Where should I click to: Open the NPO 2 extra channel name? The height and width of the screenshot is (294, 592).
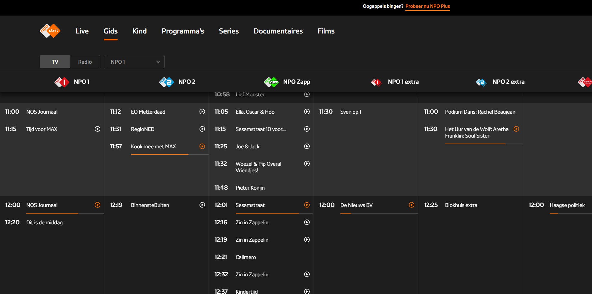509,82
